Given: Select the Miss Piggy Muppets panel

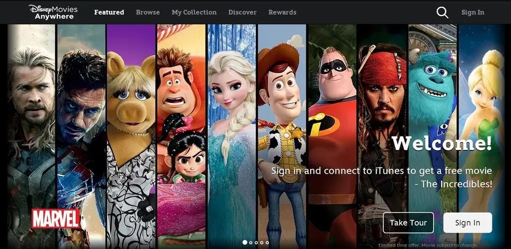Looking at the screenshot, I should 131,137.
